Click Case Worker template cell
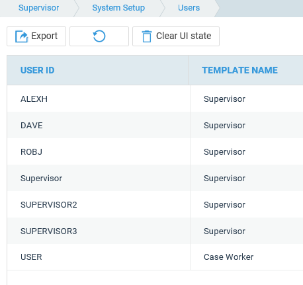 [x=247, y=257]
